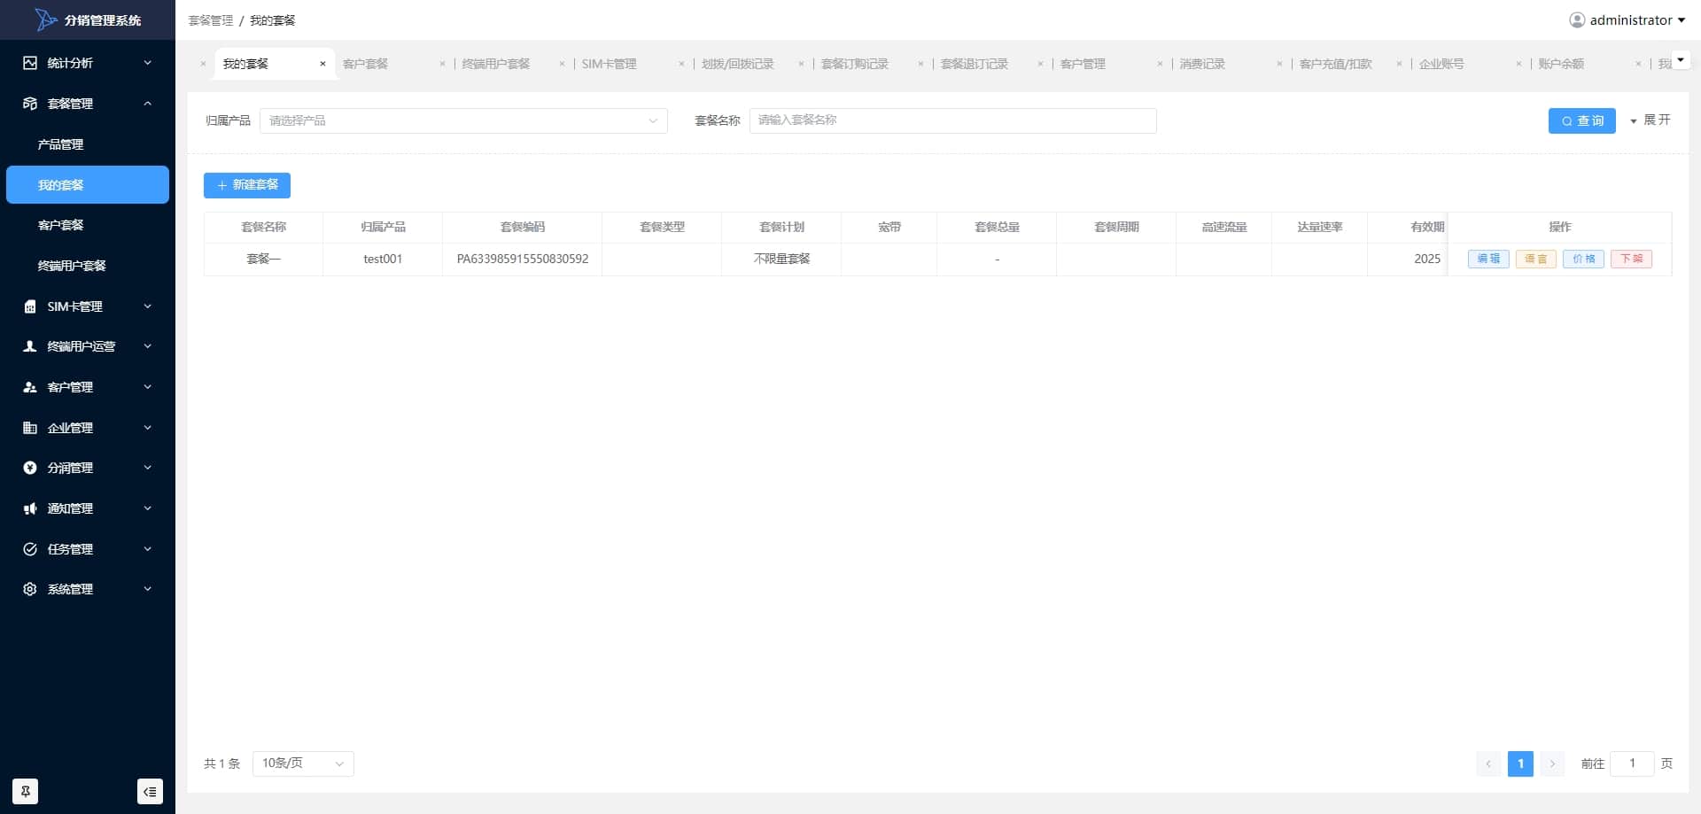Close the 套餐订购记录 tab
Viewport: 1701px width, 814px height.
tap(920, 64)
